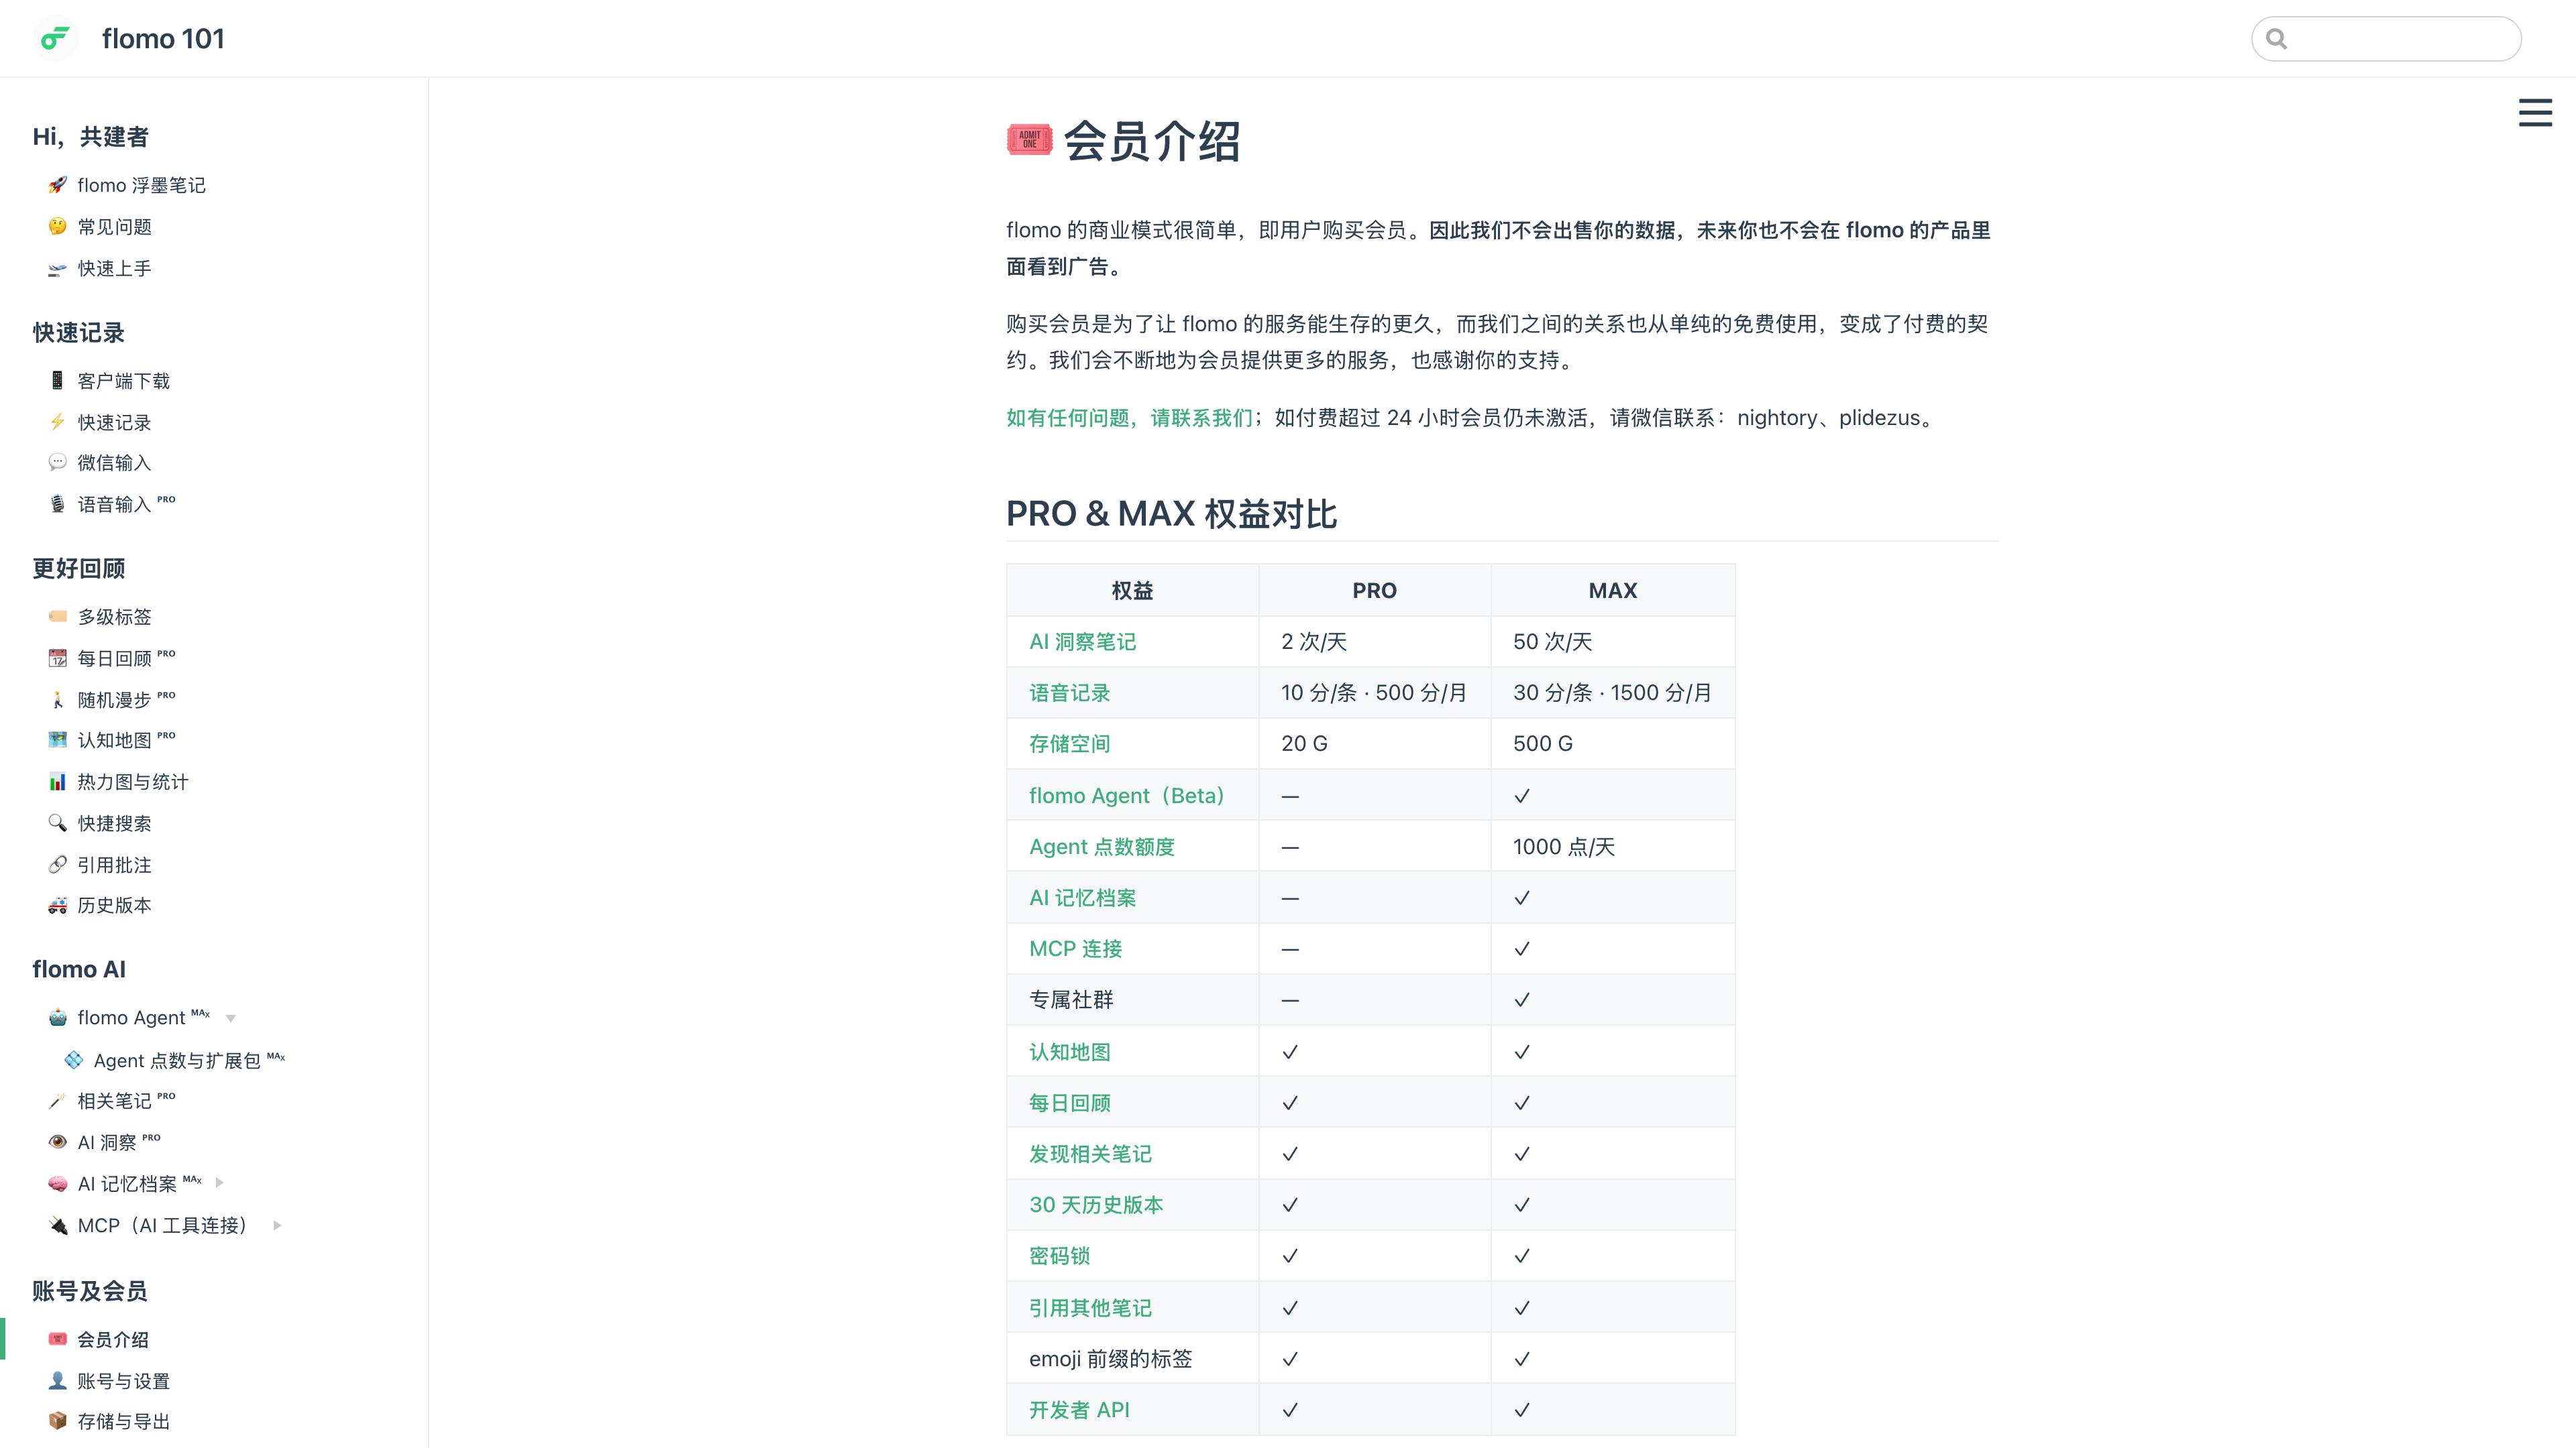The width and height of the screenshot is (2576, 1448).
Task: Click the plug icon beside MCP（AI 工具连接）
Action: click(x=58, y=1225)
